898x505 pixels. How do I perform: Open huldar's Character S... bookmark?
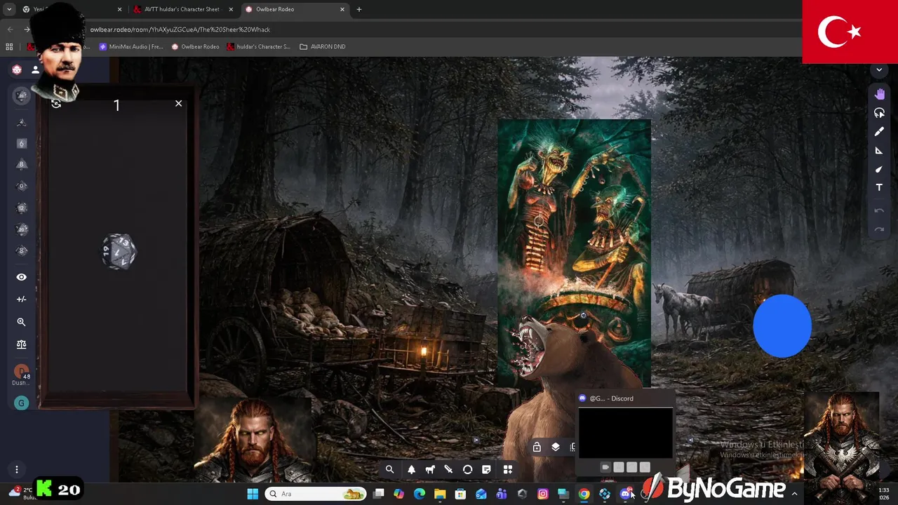[258, 47]
